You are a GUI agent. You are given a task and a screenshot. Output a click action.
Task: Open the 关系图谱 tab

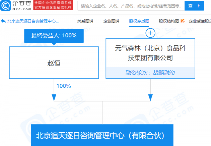(85, 21)
